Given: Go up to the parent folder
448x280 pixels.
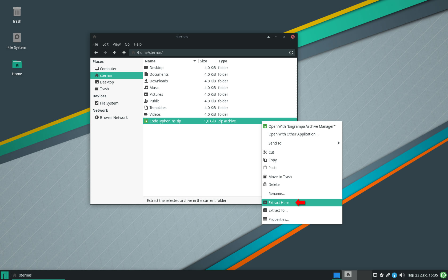Looking at the screenshot, I should click(x=115, y=53).
